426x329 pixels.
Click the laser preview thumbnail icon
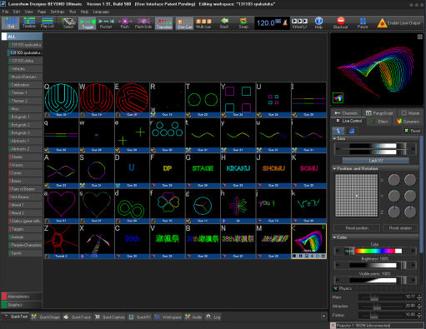(x=338, y=97)
